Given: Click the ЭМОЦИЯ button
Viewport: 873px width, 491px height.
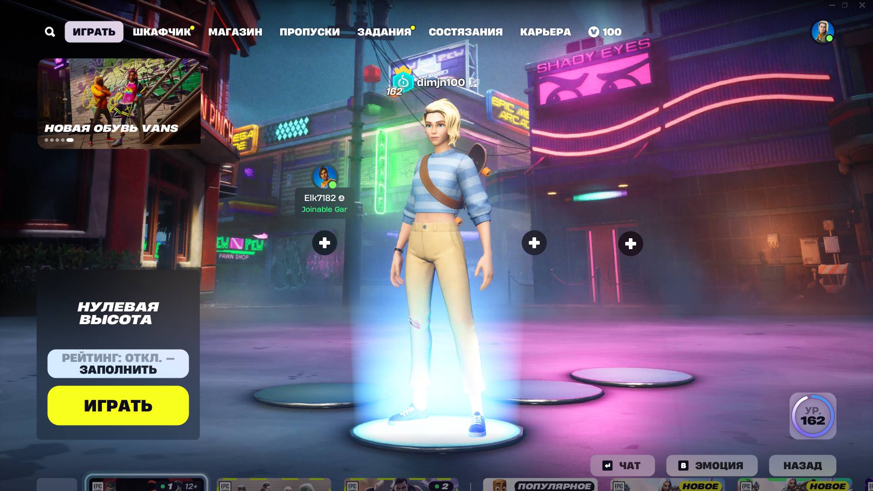Looking at the screenshot, I should point(712,466).
